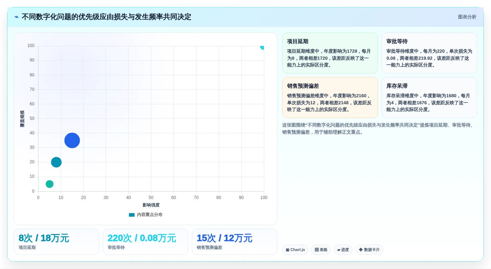Click the 项目延期 label under 8次

click(27, 247)
